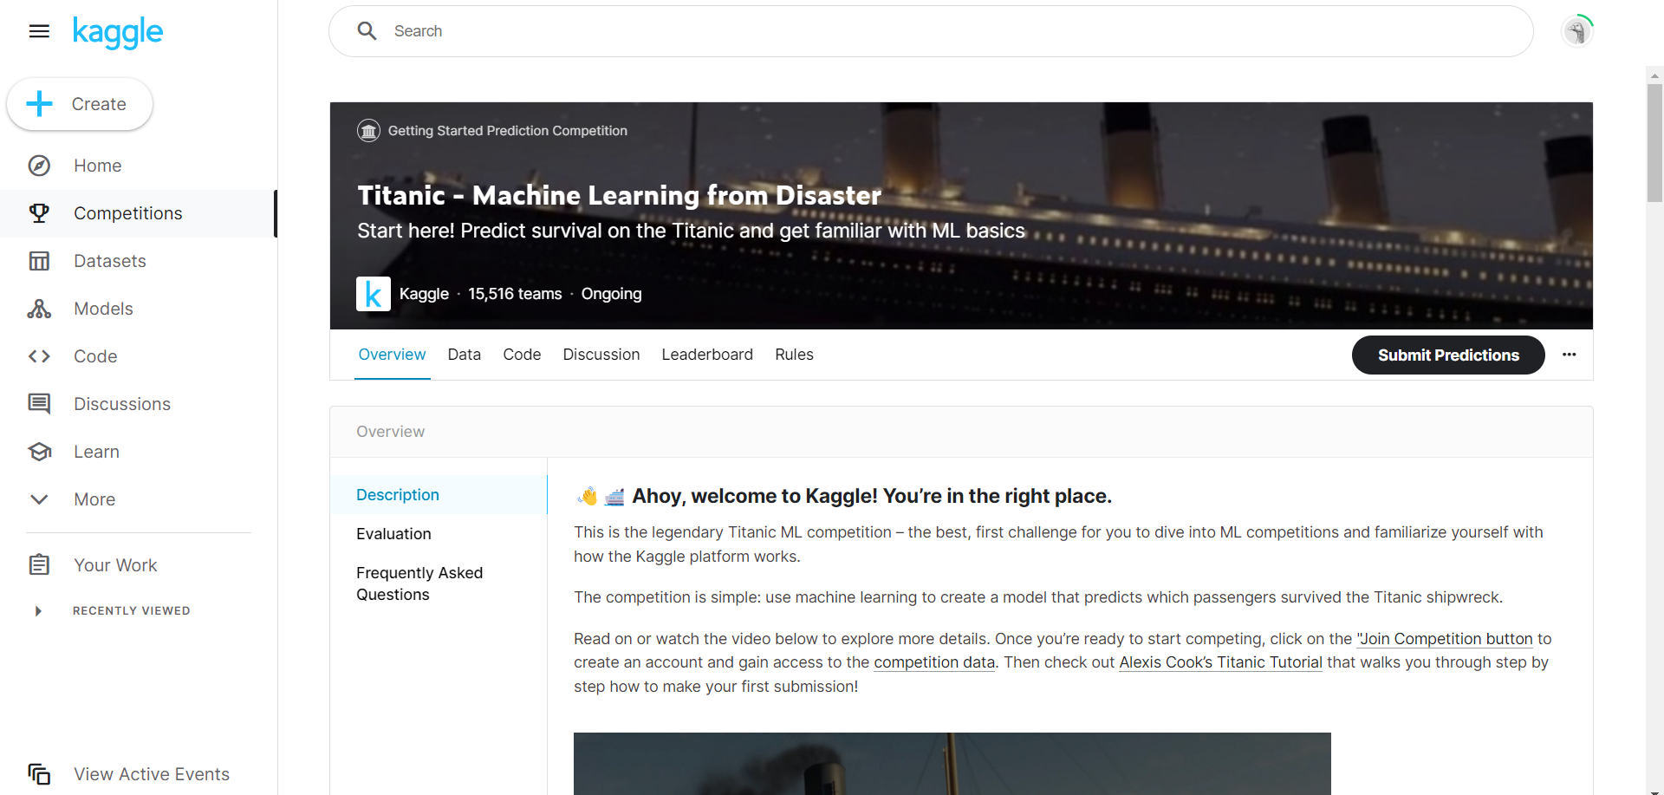
Task: Click the page vertical scrollbar thumb
Action: pos(1654,143)
